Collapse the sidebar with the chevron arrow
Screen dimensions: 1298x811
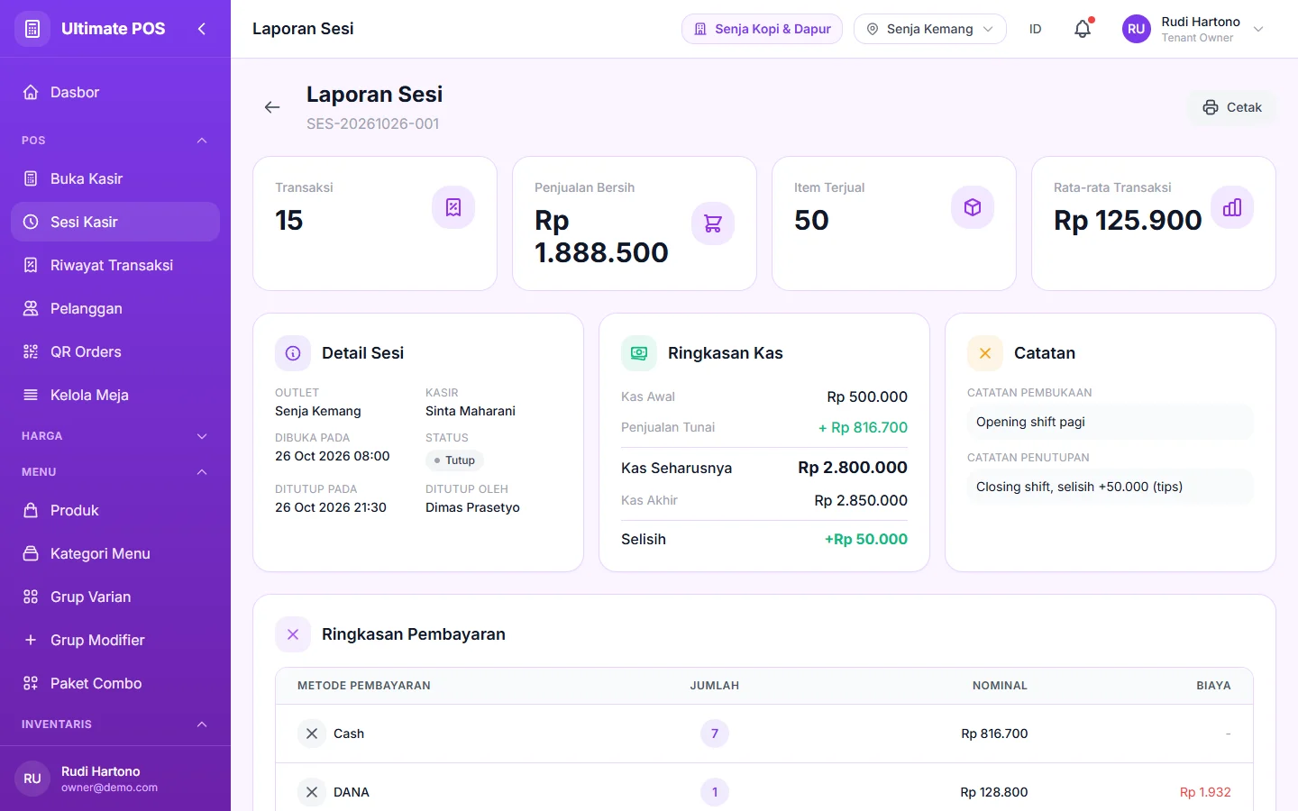(202, 29)
